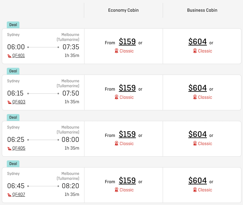
Task: Click Classic reward ribbon icon in QF405 economy
Action: pos(116,143)
